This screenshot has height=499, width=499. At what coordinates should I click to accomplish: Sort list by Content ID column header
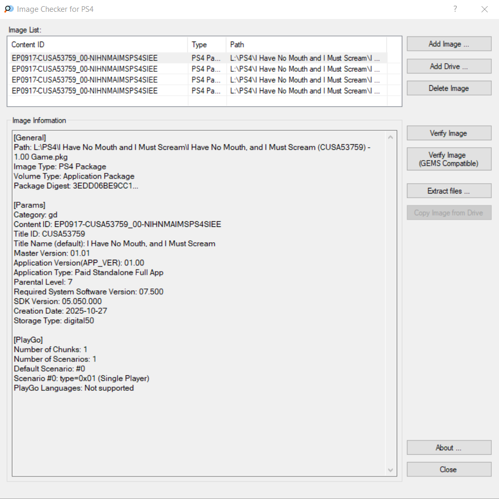tap(98, 45)
